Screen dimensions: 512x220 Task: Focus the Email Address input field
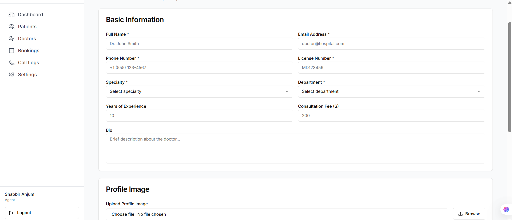tap(391, 43)
